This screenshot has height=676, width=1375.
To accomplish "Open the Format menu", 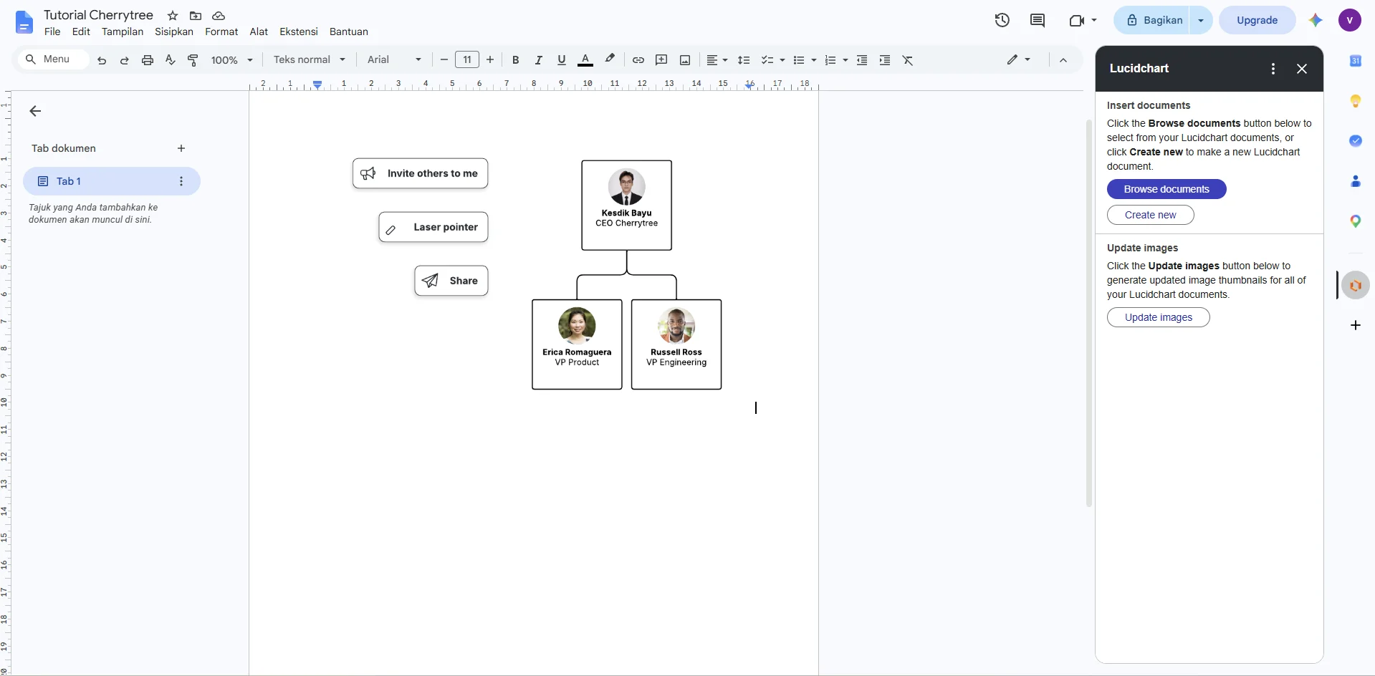I will [221, 32].
